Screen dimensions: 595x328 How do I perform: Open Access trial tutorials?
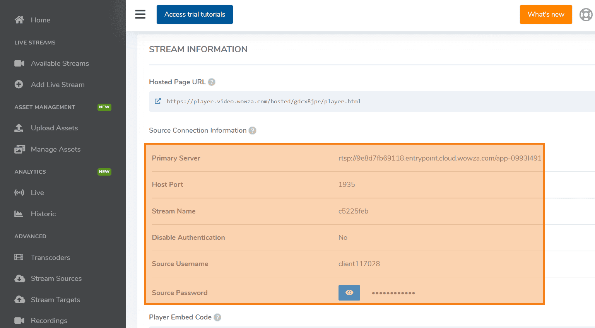point(195,14)
